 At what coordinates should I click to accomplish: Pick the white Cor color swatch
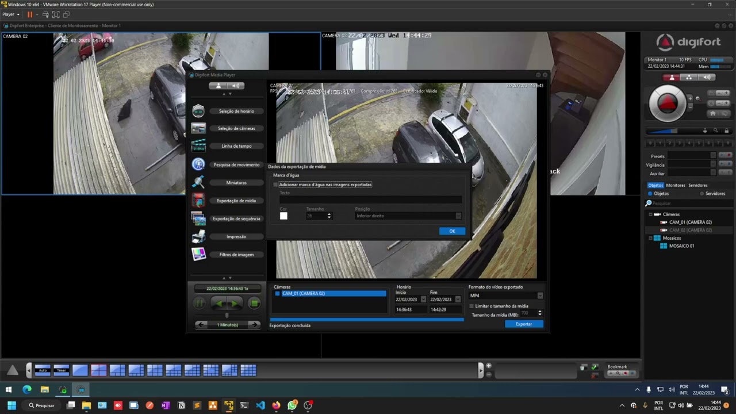pyautogui.click(x=283, y=216)
